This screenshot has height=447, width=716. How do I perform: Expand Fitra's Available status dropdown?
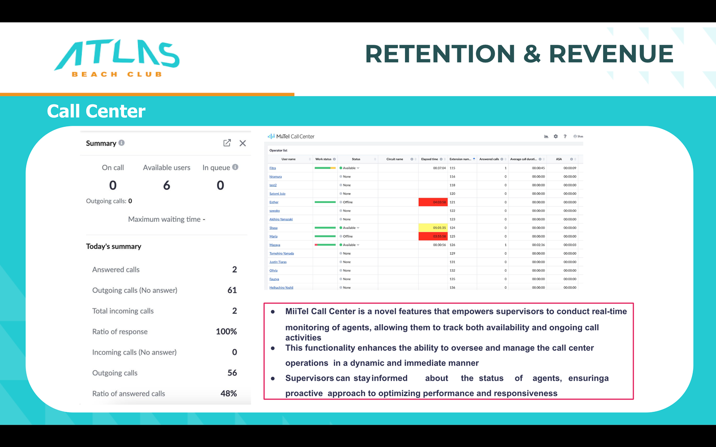click(x=358, y=168)
